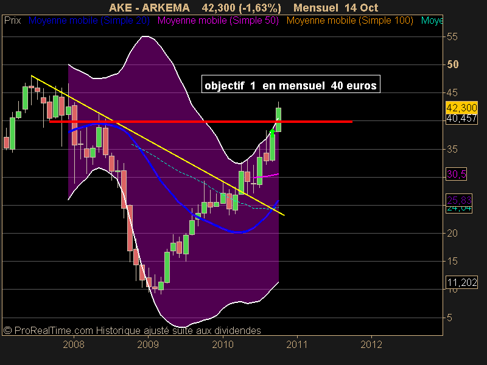
Task: Click the yellow 42,300 current price tag
Action: [x=462, y=108]
